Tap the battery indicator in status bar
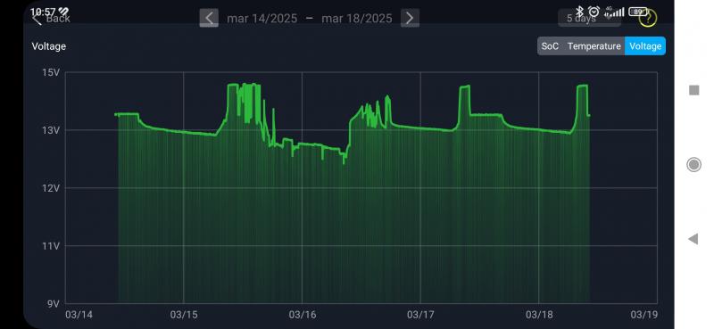 click(637, 12)
